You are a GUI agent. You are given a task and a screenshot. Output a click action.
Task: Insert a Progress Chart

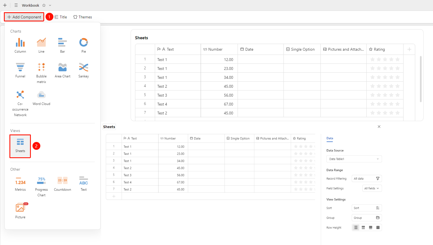tap(41, 186)
